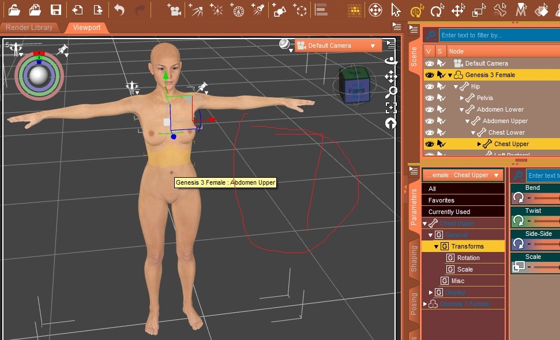
Task: Toggle visibility of Default Camera node
Action: pos(429,63)
